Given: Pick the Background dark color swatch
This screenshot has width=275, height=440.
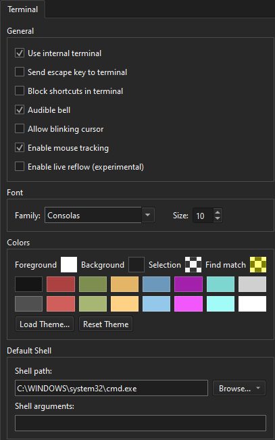Looking at the screenshot, I should click(x=136, y=265).
